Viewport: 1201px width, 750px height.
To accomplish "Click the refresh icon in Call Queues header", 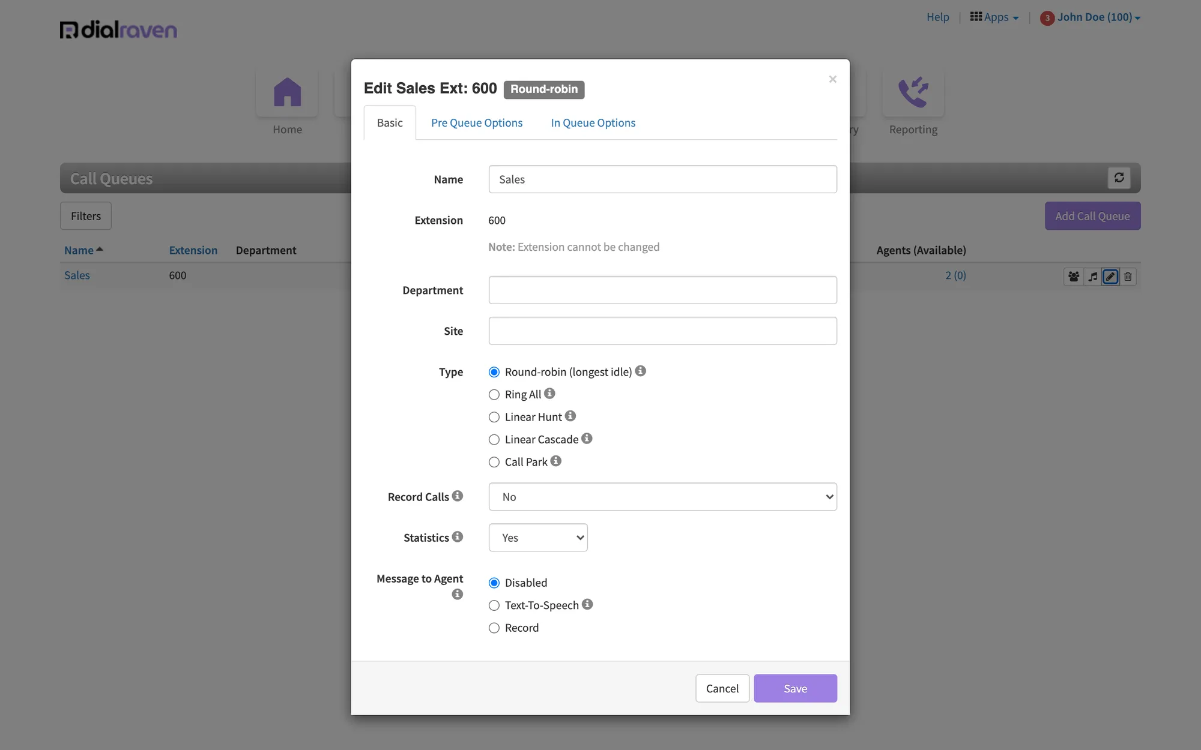I will pyautogui.click(x=1119, y=178).
